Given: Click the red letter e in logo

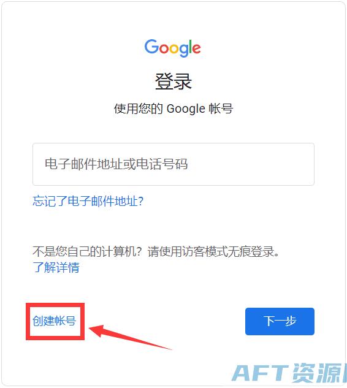Looking at the screenshot, I should (196, 48).
